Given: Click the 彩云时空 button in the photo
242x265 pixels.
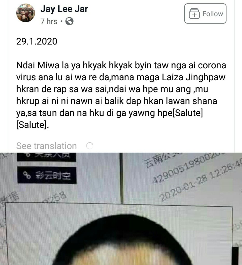Looking at the screenshot, I should tap(47, 175).
